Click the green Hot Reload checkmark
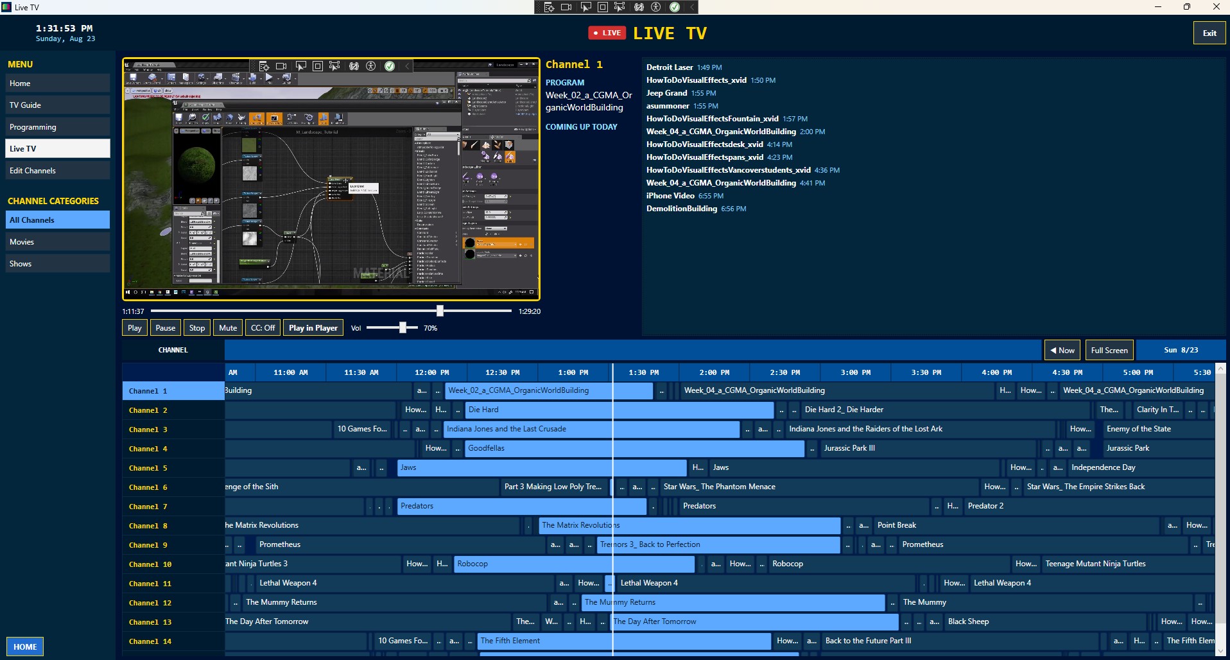Screen dimensions: 1230x660 coord(675,7)
